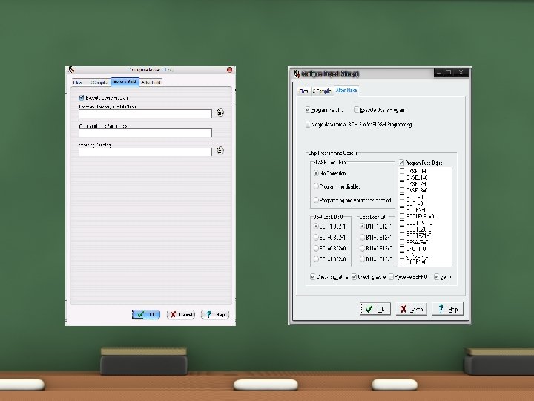Check BOOTSZ0=0 fuse bit

(x=402, y=229)
